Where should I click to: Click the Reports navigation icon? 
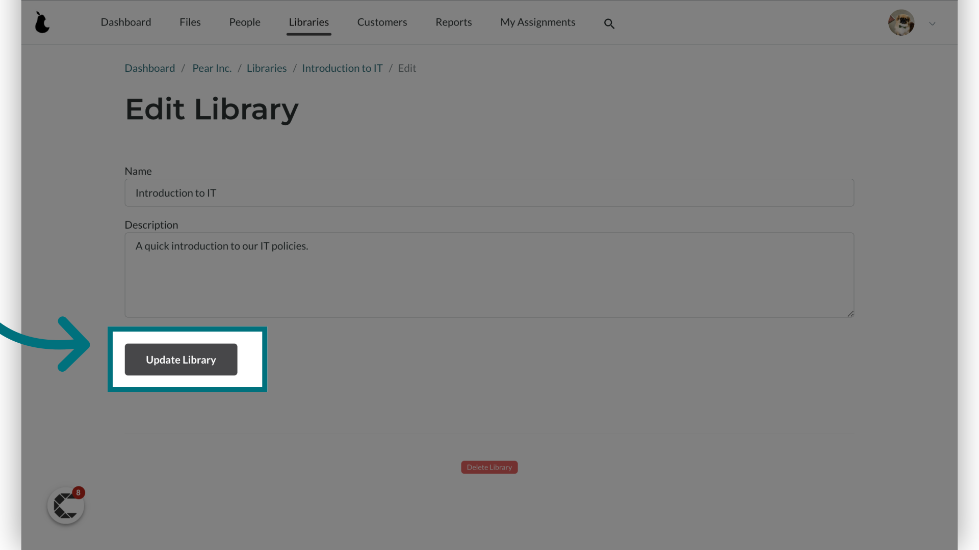click(454, 22)
